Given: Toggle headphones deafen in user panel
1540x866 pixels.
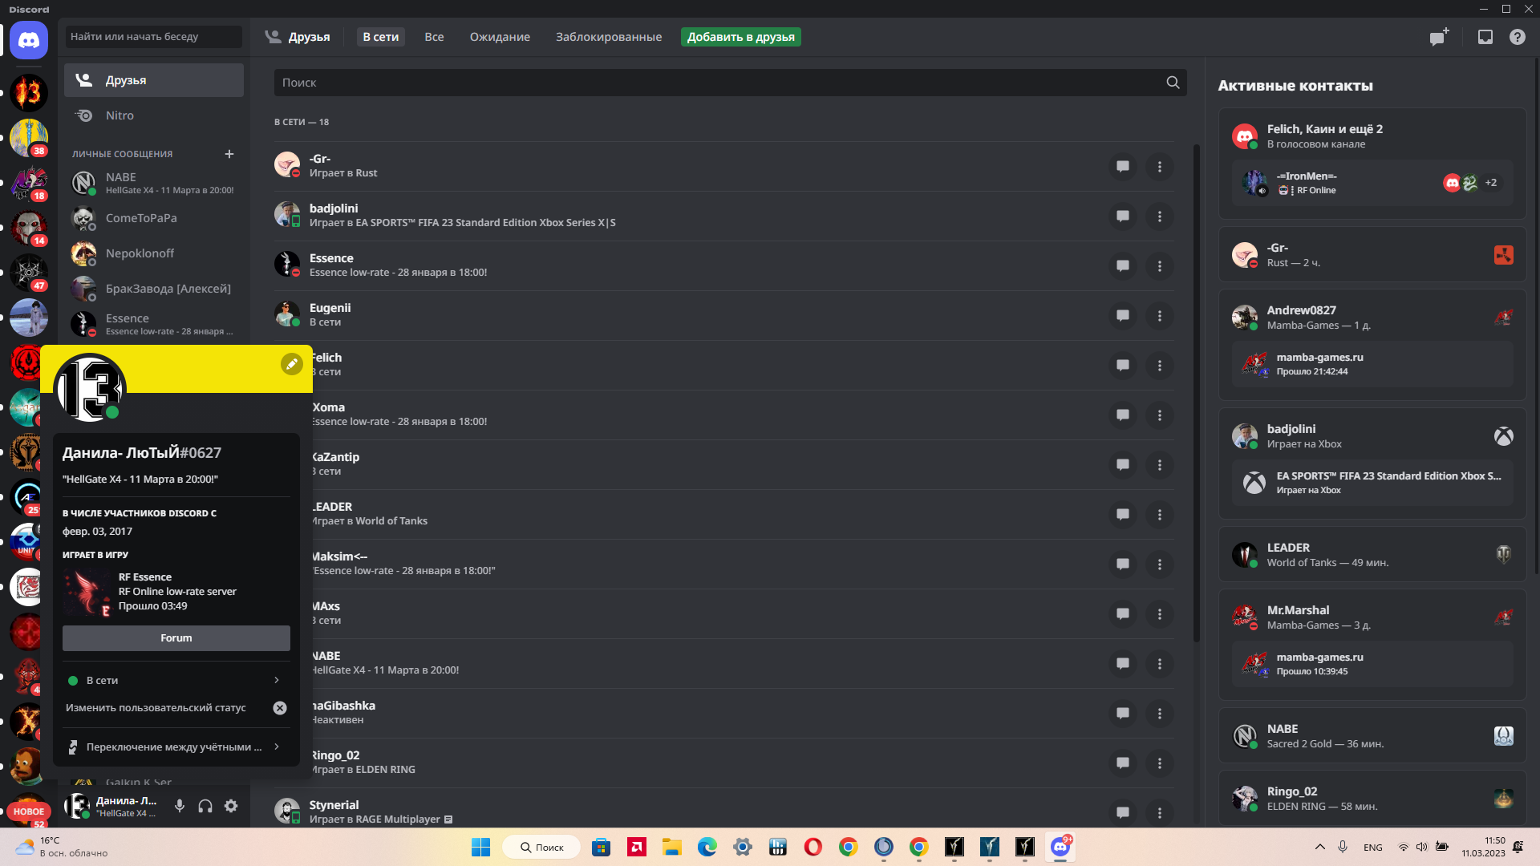Looking at the screenshot, I should (x=205, y=806).
